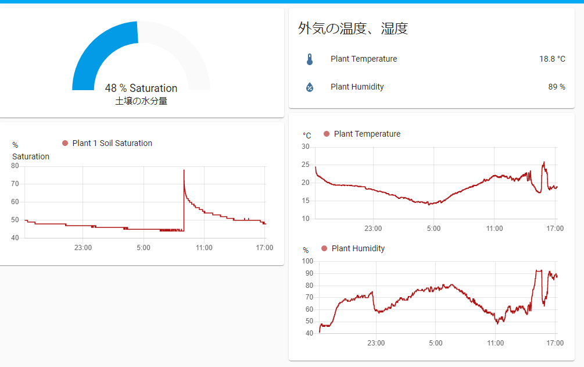Click the thermometer icon beside Plant Temperature
Screen dimensions: 584x367
(310, 59)
